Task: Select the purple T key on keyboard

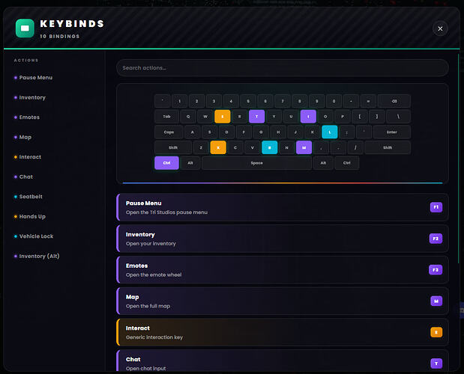Action: [x=256, y=116]
